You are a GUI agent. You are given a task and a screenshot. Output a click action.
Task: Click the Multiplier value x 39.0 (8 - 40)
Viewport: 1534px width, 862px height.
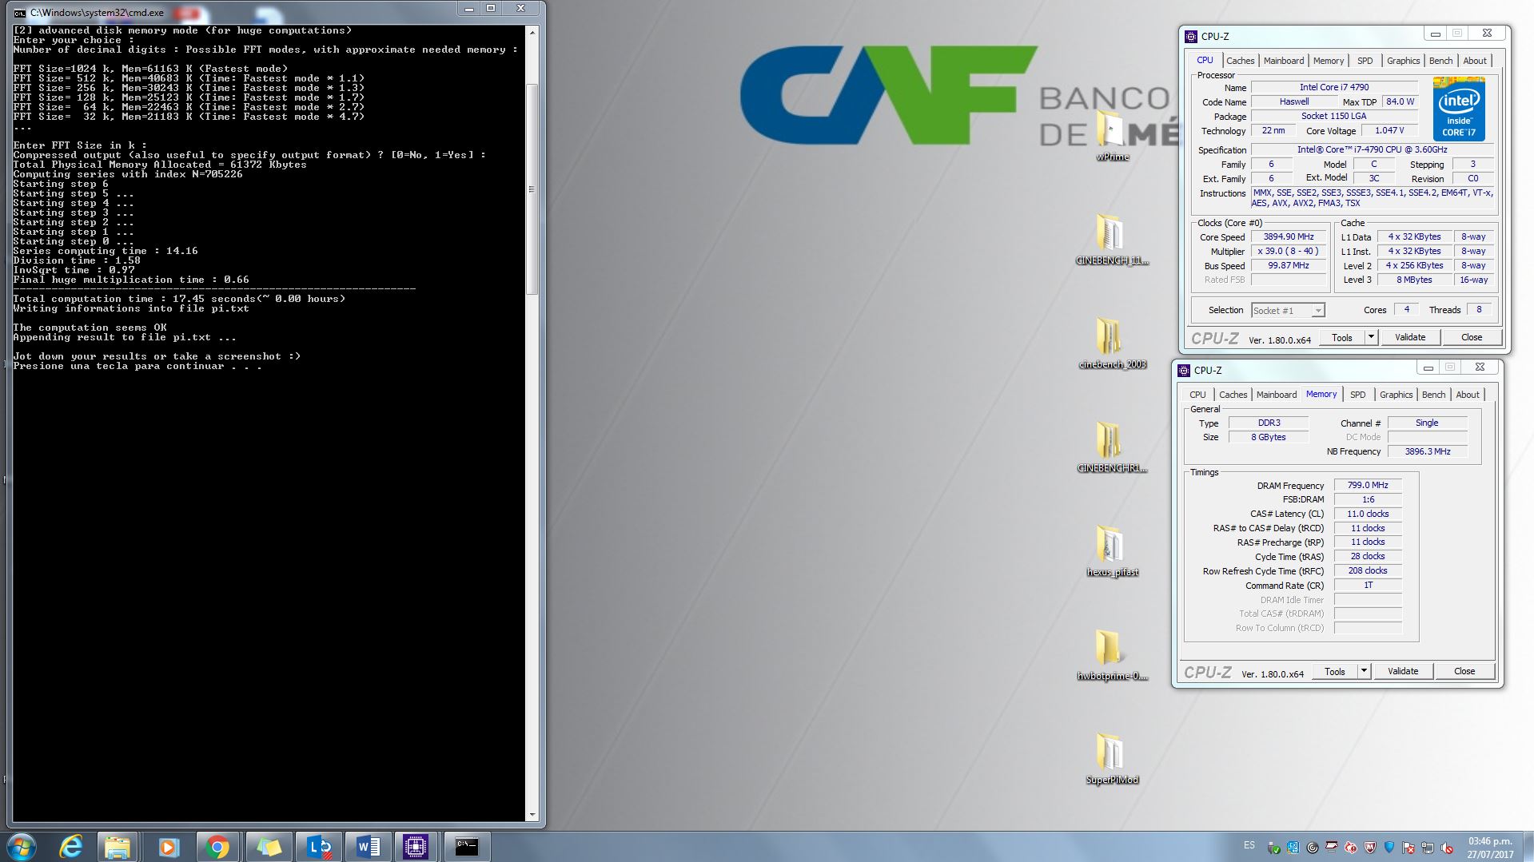pos(1289,252)
